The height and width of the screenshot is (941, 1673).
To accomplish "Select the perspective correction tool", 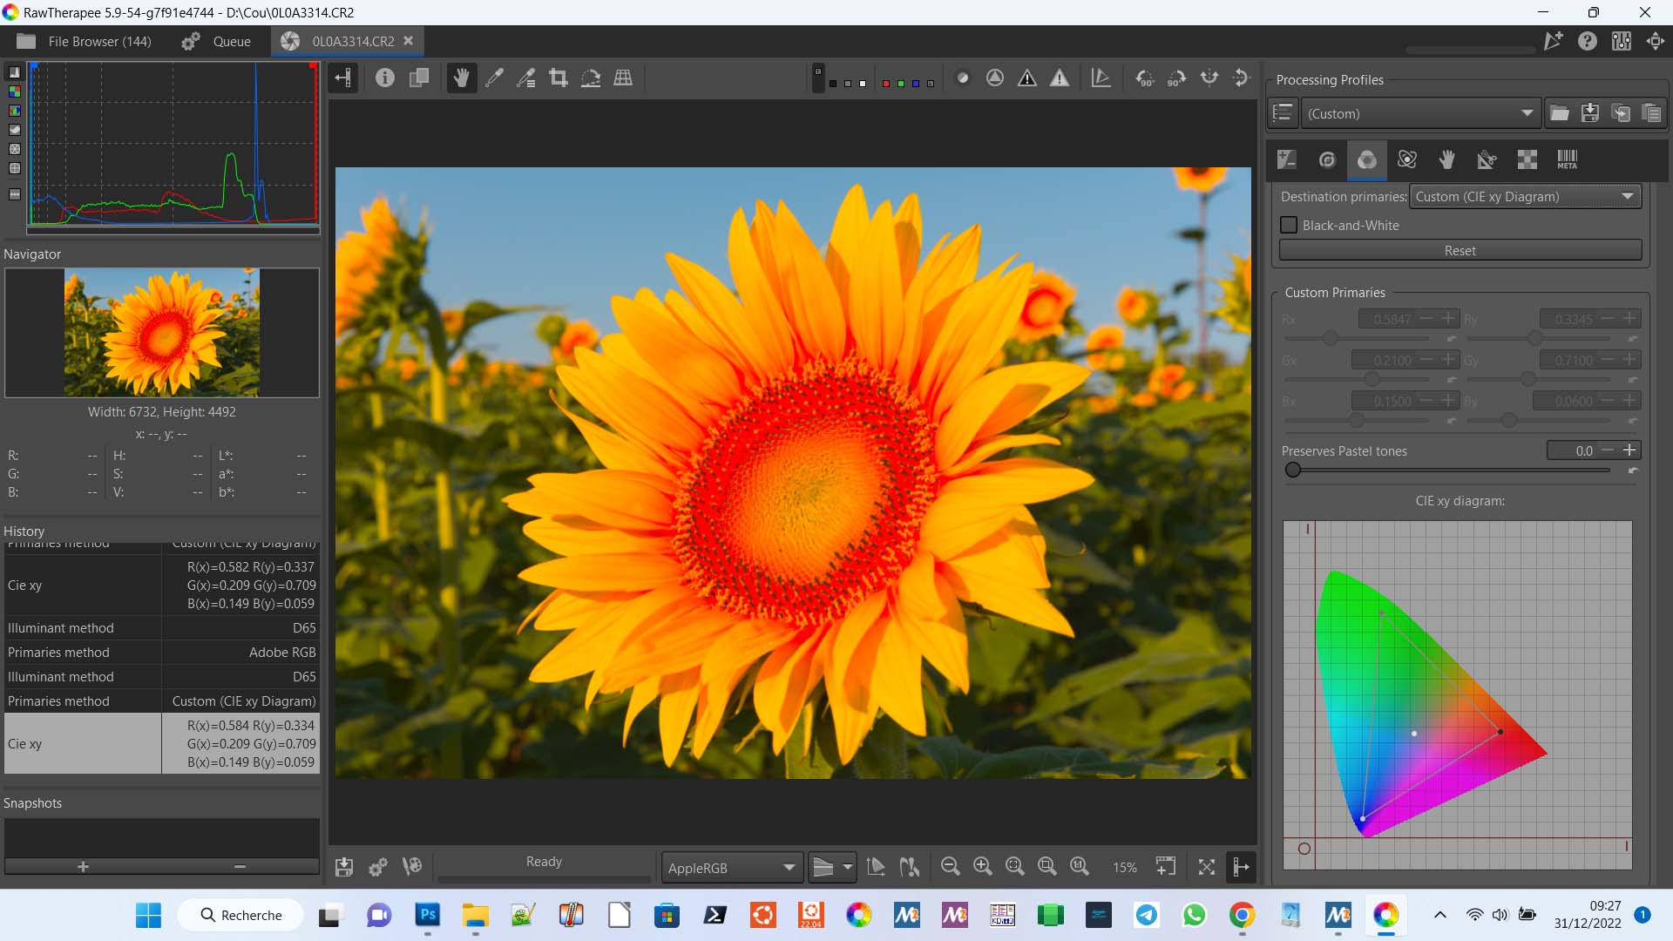I will 623,78.
